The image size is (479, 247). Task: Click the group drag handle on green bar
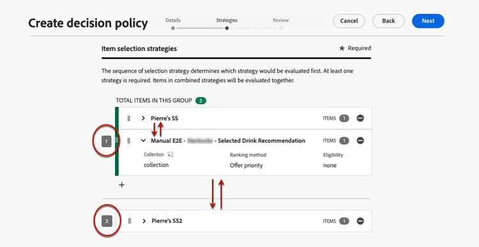pos(117,140)
